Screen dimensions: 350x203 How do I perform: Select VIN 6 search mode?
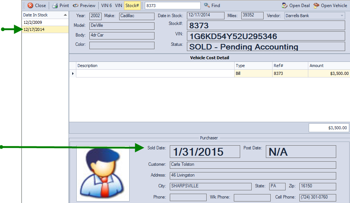(106, 6)
